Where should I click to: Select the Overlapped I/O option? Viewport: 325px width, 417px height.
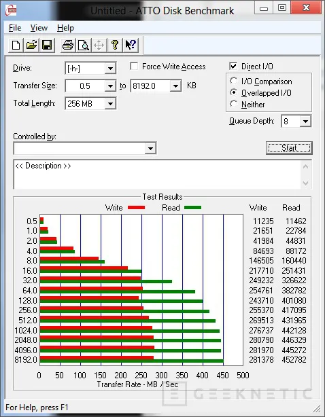[233, 92]
